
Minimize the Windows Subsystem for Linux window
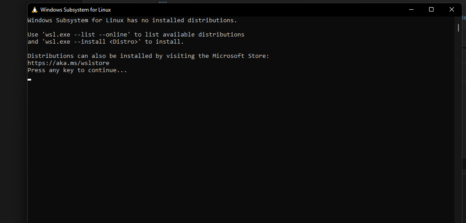coord(410,9)
